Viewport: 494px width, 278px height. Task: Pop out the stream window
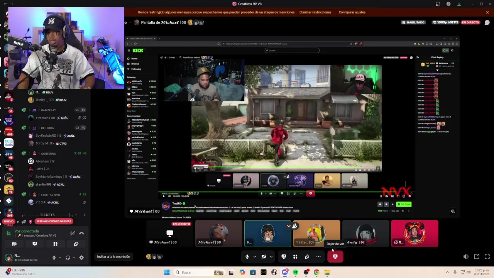(x=477, y=256)
